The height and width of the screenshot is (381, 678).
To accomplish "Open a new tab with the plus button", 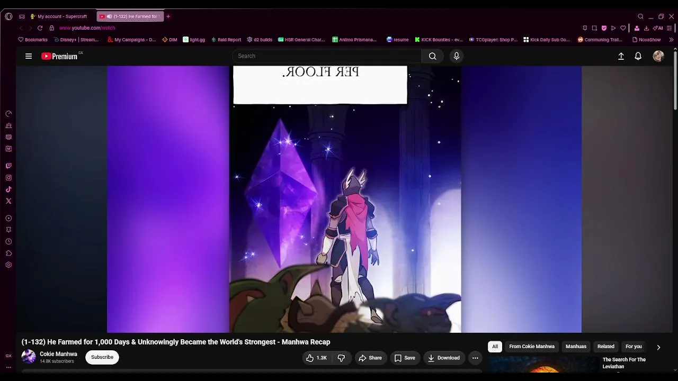I will pos(168,16).
